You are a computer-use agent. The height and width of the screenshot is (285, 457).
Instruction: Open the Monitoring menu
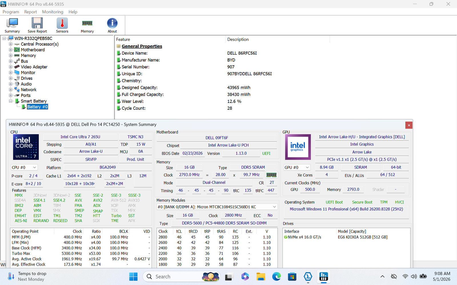click(x=53, y=12)
